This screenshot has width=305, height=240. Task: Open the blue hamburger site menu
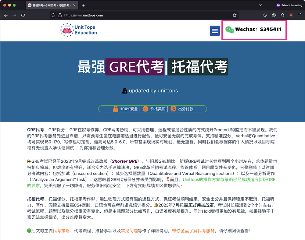point(215,31)
